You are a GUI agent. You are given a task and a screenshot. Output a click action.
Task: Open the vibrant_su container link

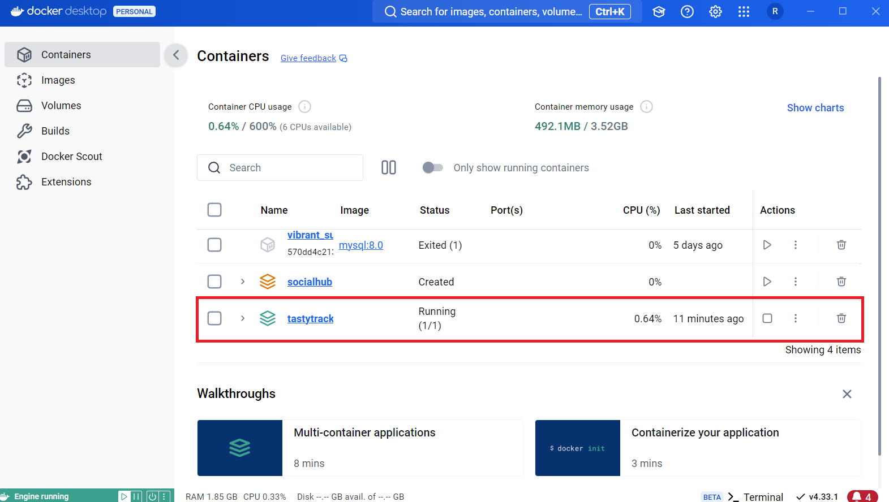pyautogui.click(x=310, y=235)
